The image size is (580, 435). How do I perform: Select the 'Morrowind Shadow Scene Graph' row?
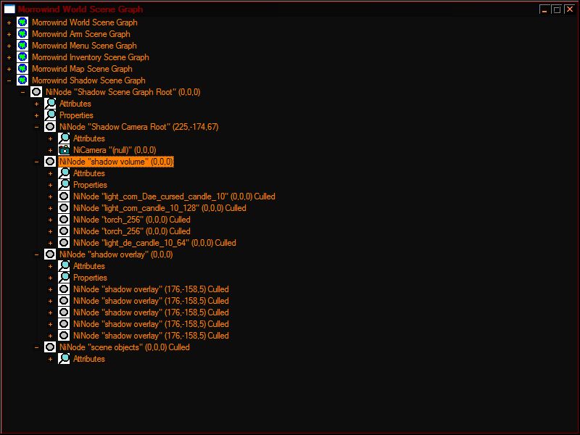88,80
